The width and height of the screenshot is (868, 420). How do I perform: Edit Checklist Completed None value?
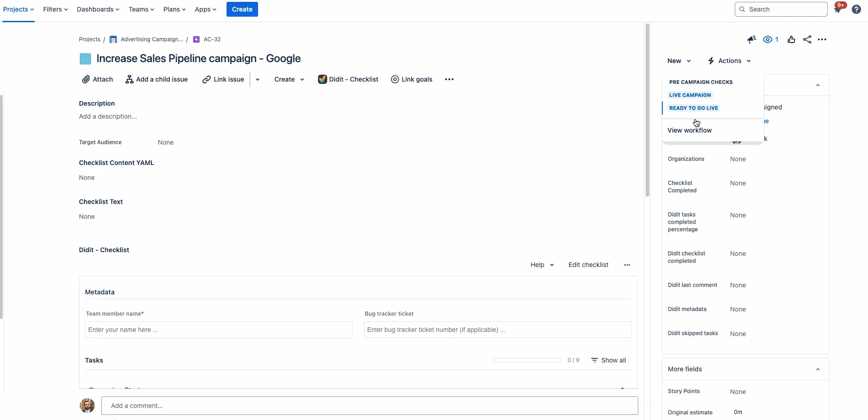click(x=738, y=183)
